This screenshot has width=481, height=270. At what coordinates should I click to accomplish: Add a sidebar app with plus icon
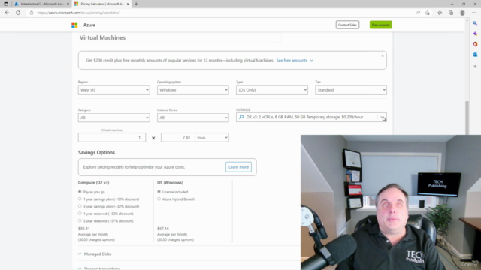[475, 66]
